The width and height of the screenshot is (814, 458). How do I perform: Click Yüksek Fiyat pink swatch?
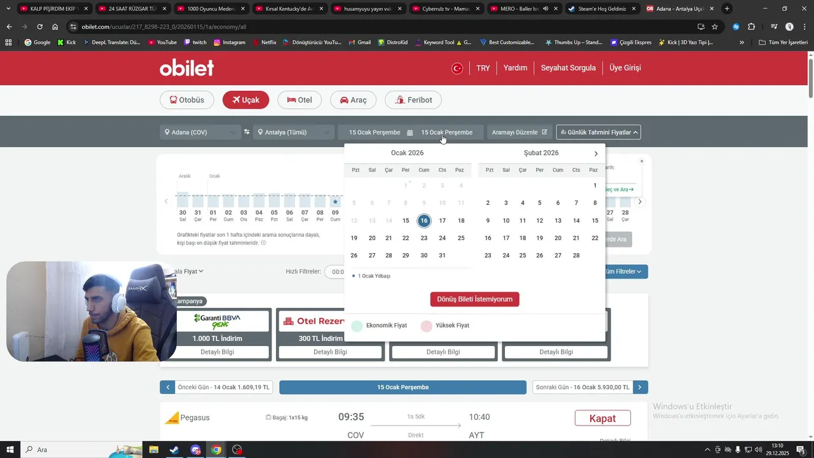(x=426, y=326)
